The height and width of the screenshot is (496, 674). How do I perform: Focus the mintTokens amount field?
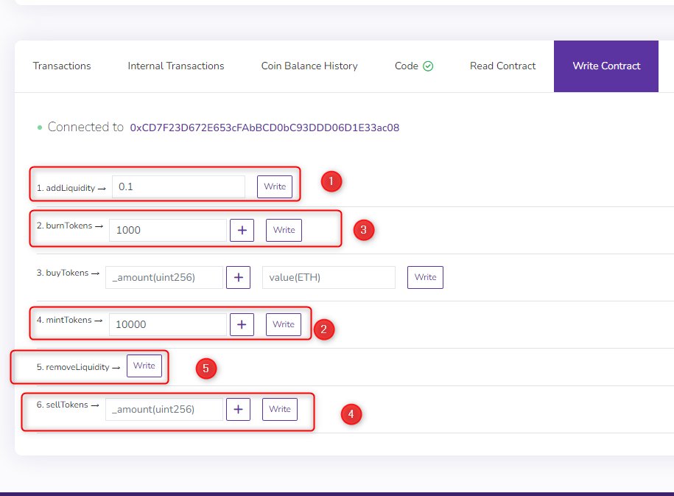pyautogui.click(x=168, y=324)
